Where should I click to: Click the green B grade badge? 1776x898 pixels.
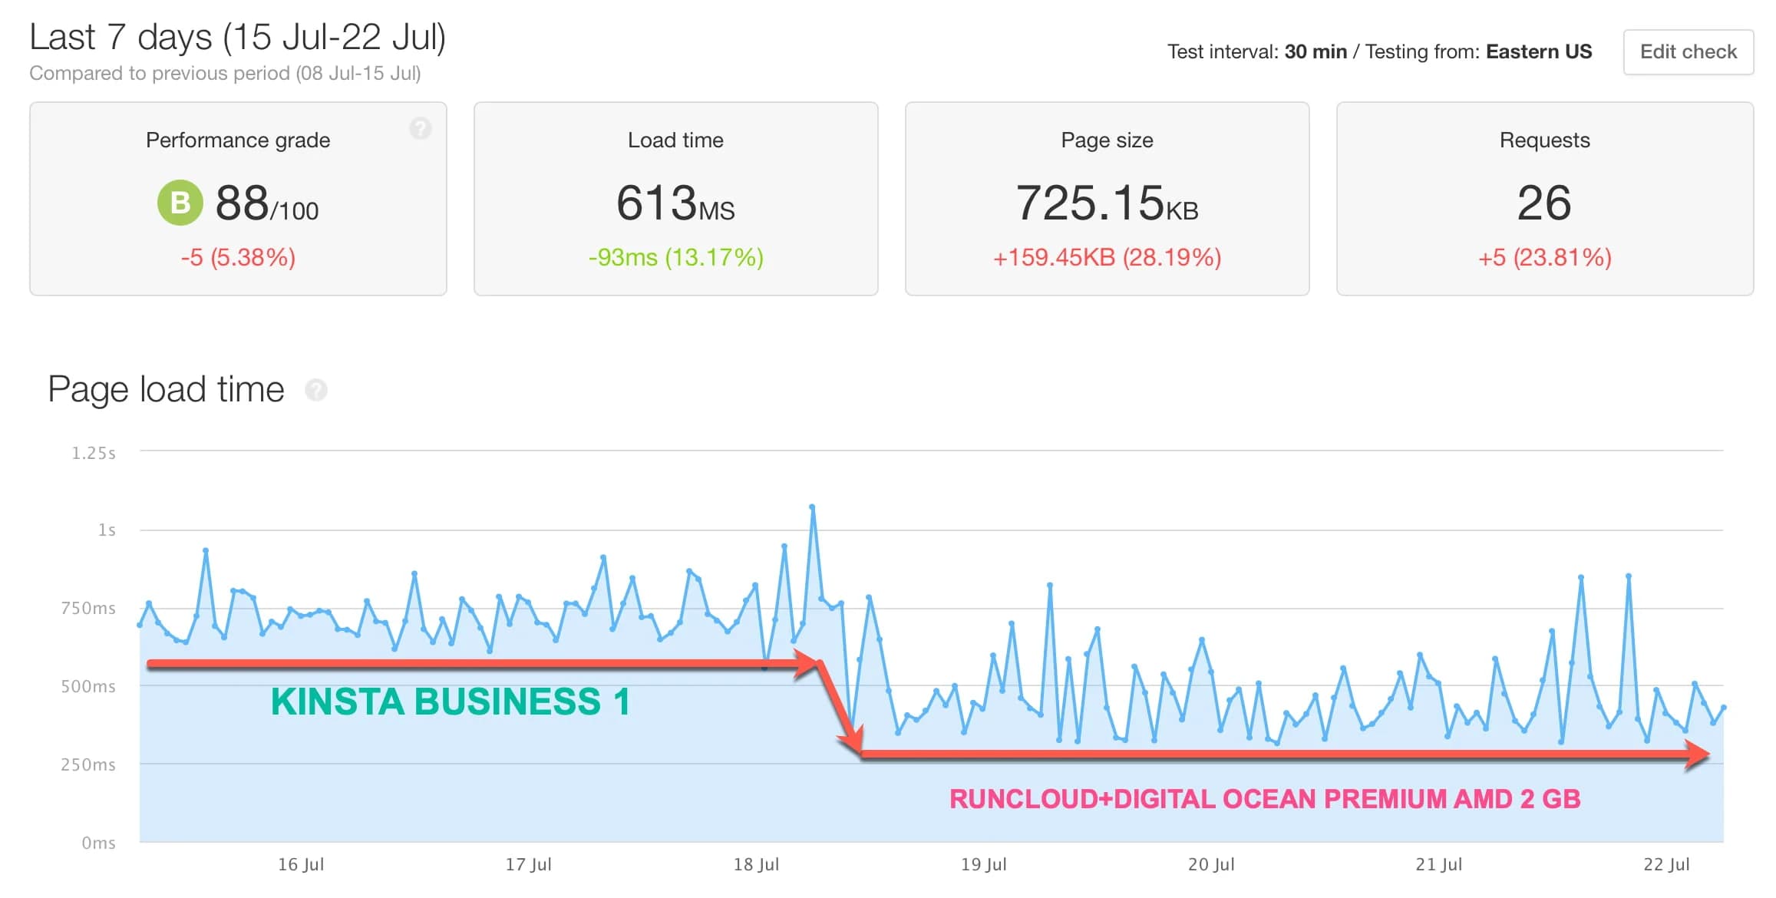click(x=180, y=203)
